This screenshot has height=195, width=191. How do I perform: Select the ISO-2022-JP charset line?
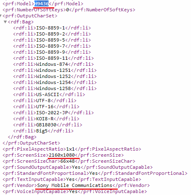point(52,113)
